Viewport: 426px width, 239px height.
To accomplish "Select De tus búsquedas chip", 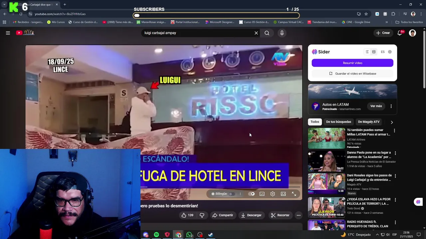I will (x=338, y=122).
